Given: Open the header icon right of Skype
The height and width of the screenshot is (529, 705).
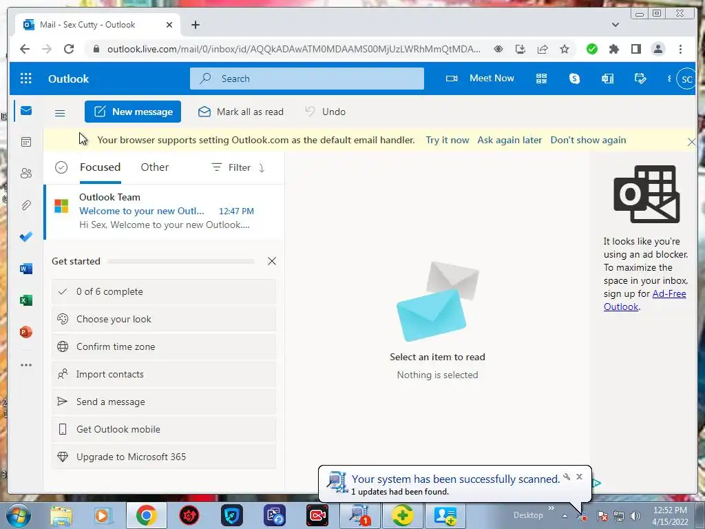Looking at the screenshot, I should (607, 79).
